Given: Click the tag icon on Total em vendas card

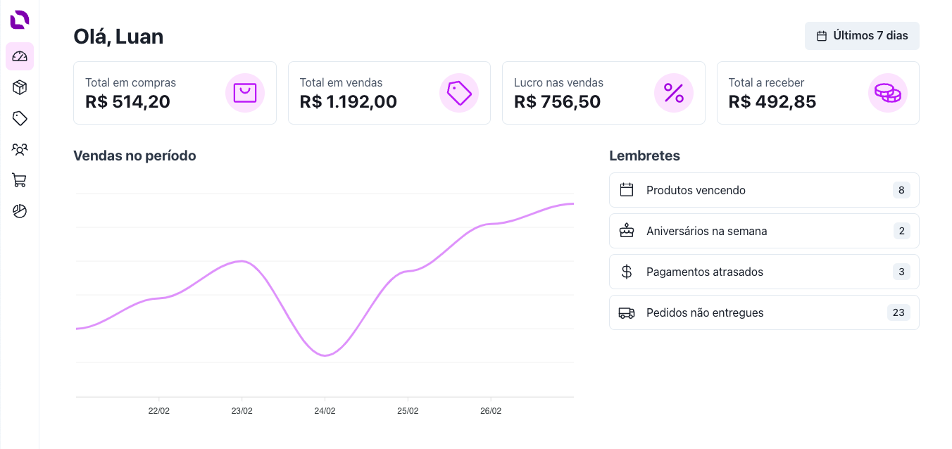Looking at the screenshot, I should [x=459, y=92].
